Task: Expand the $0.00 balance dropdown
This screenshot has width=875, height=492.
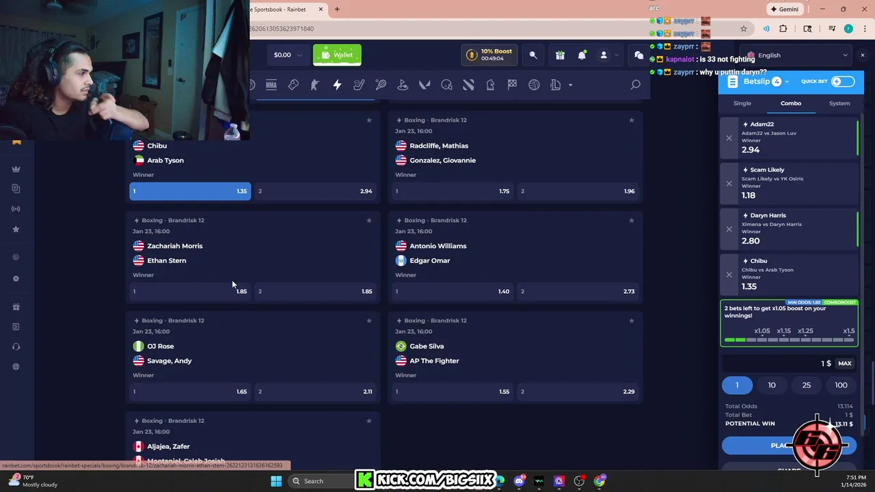Action: click(288, 55)
